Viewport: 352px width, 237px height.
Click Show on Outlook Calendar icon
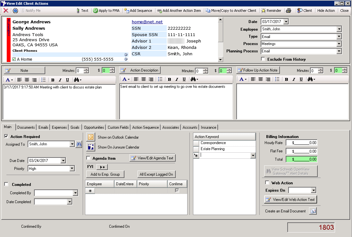point(91,137)
